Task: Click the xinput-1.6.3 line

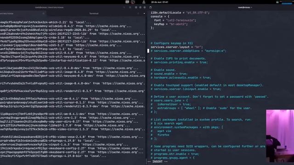Action: click(64, 144)
